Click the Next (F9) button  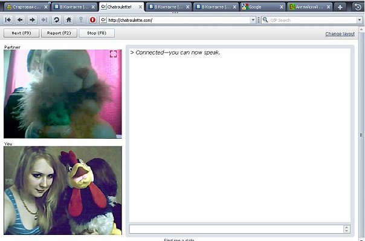pyautogui.click(x=21, y=33)
